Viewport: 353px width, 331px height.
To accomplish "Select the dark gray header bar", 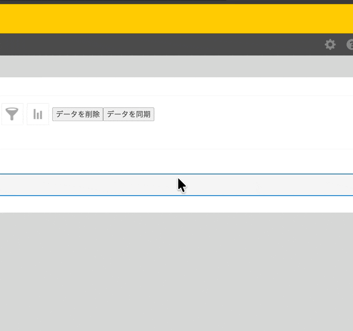I will click(176, 45).
